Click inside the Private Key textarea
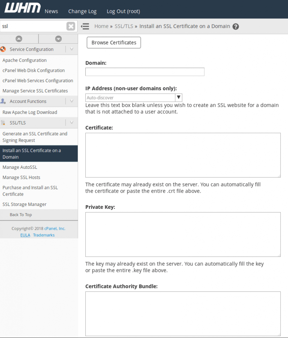Image resolution: width=288 pixels, height=338 pixels. pyautogui.click(x=183, y=234)
